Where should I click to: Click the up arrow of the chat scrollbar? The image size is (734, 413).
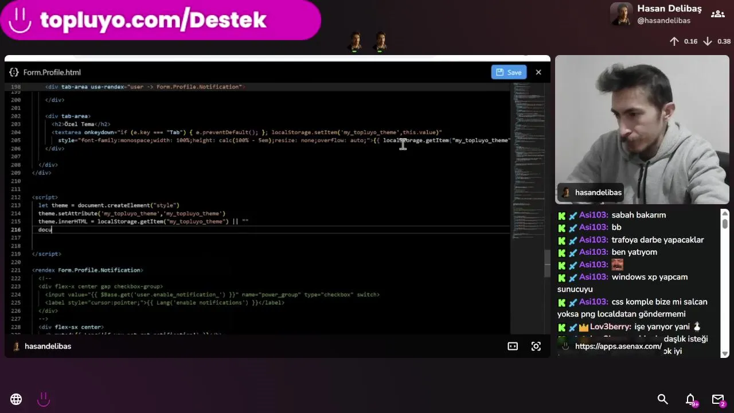point(725,213)
